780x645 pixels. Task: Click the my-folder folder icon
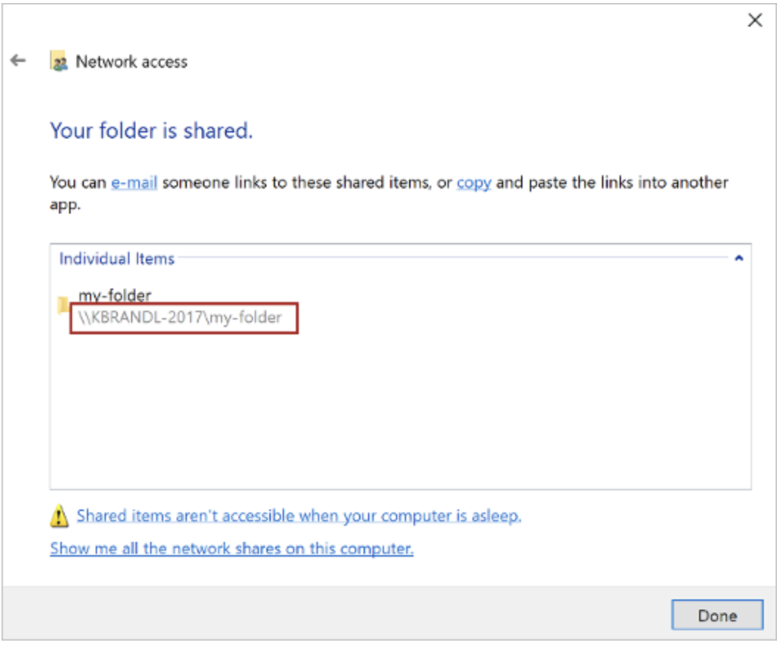tap(63, 305)
